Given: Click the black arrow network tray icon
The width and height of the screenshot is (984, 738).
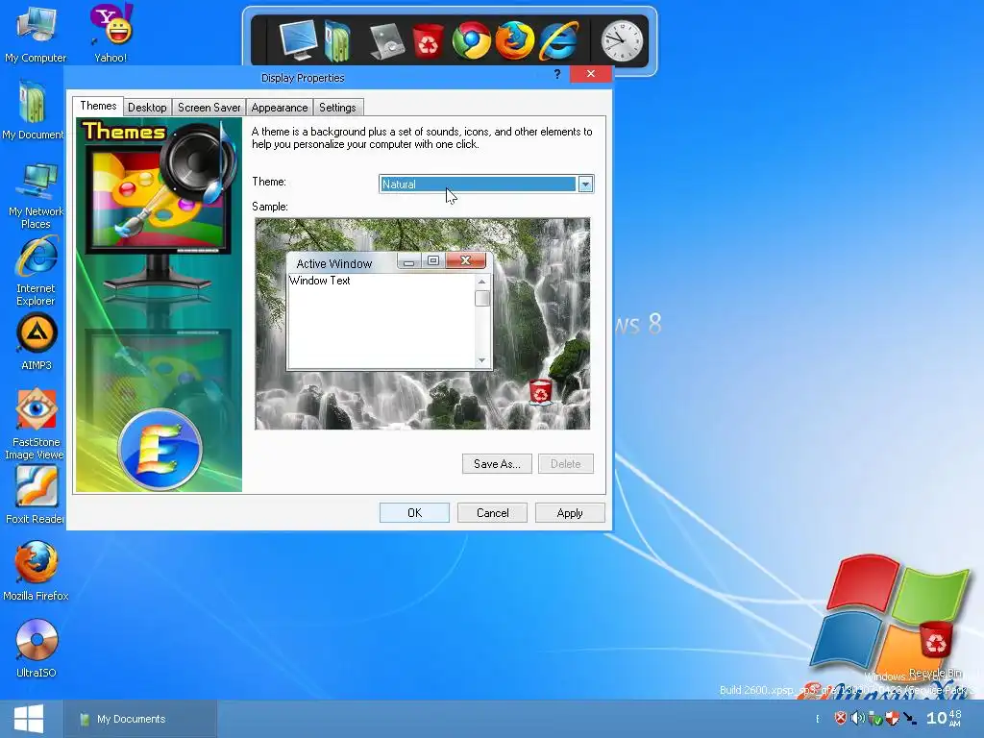Looking at the screenshot, I should [909, 719].
